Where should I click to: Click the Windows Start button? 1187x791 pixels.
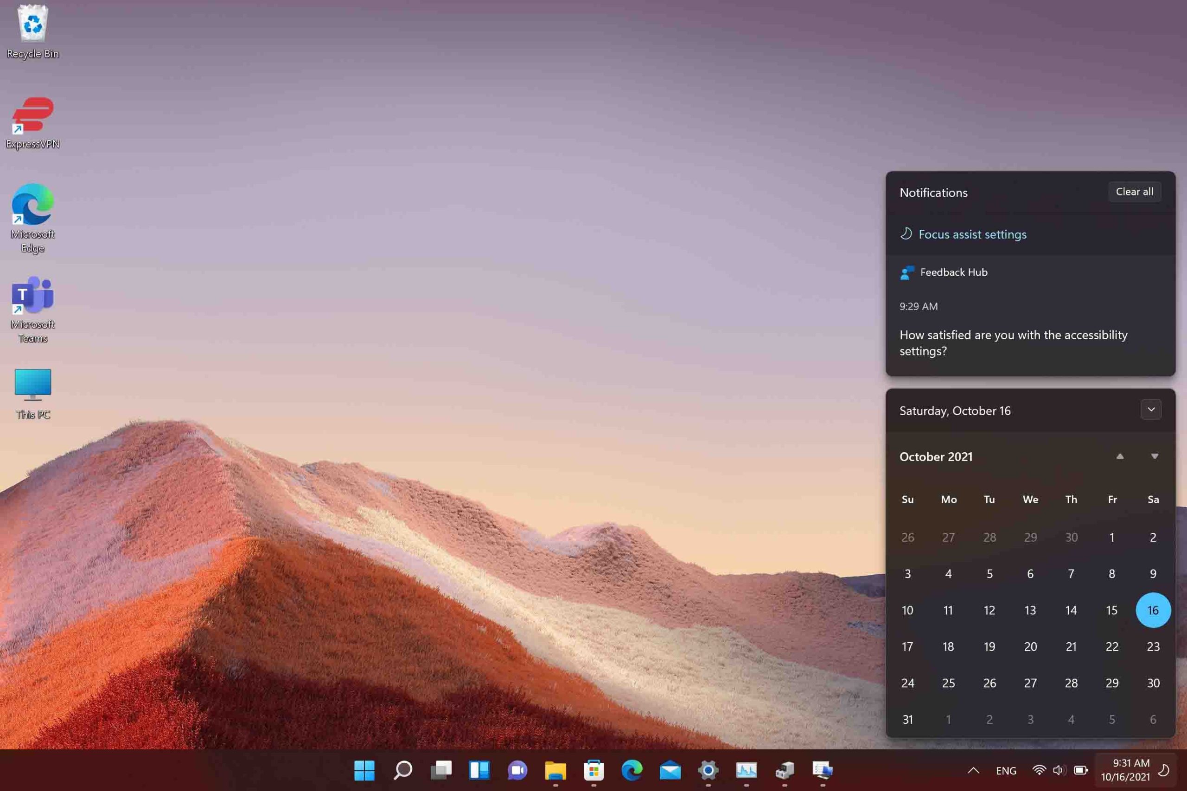365,770
